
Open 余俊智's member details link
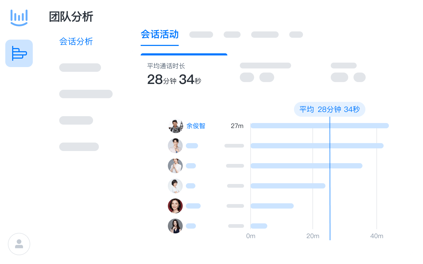[x=196, y=126]
